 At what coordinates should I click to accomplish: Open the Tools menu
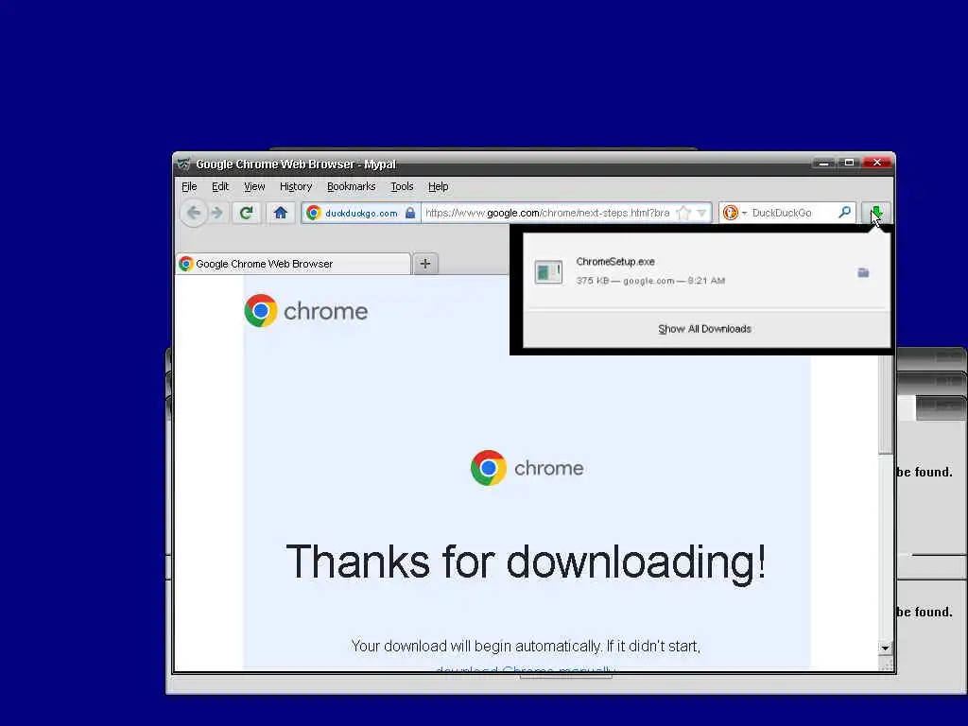point(402,186)
